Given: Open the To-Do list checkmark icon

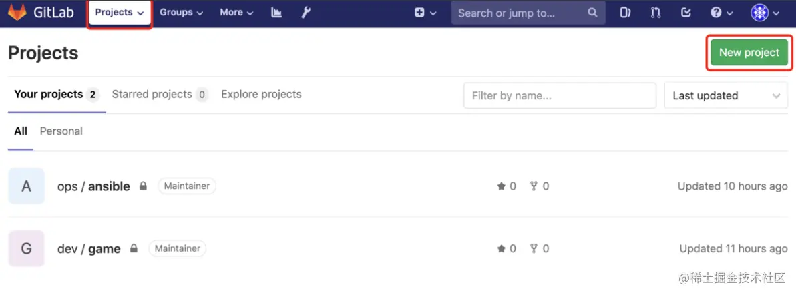Looking at the screenshot, I should (686, 13).
